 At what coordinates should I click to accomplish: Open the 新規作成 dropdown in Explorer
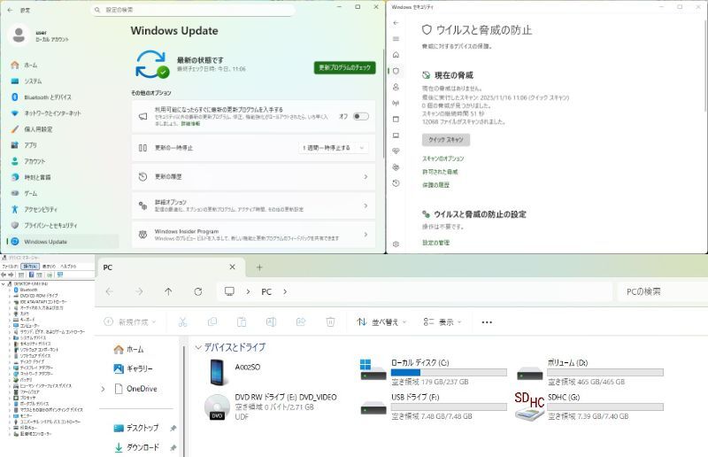pyautogui.click(x=130, y=322)
